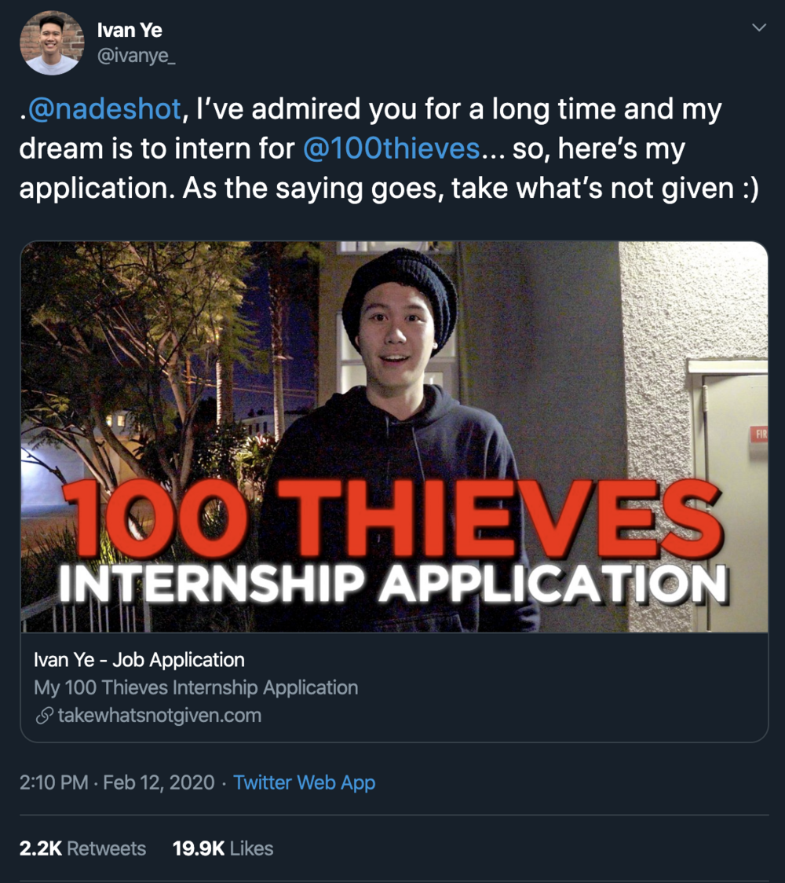Screen dimensions: 785x883
Task: Open the @nadeshot mention
Action: (104, 109)
